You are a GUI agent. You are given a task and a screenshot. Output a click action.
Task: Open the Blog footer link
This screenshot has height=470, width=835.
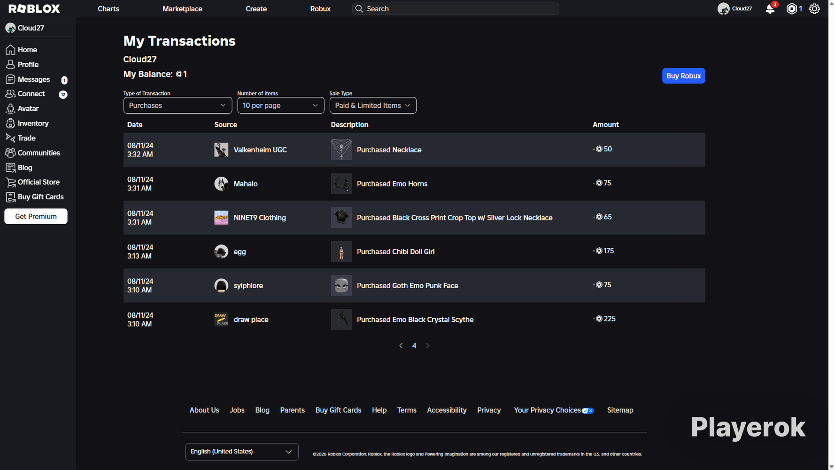(263, 410)
